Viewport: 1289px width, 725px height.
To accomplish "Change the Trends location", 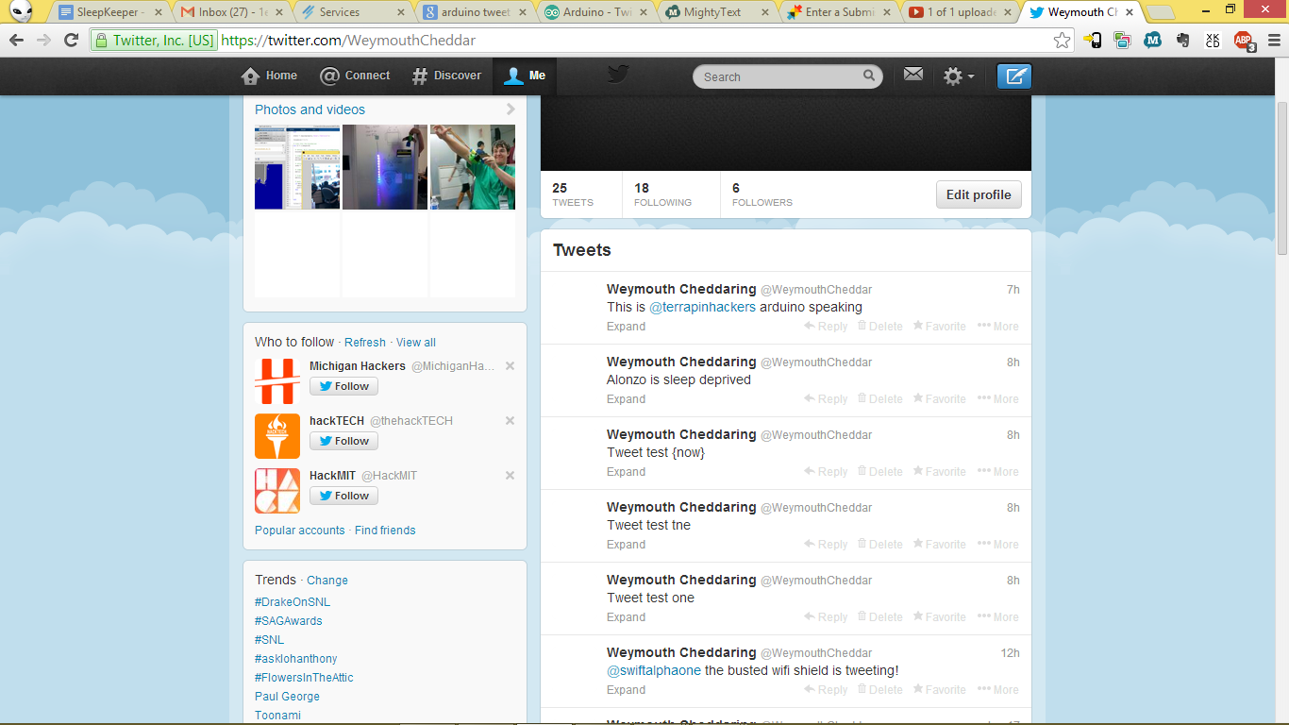I will pyautogui.click(x=327, y=581).
